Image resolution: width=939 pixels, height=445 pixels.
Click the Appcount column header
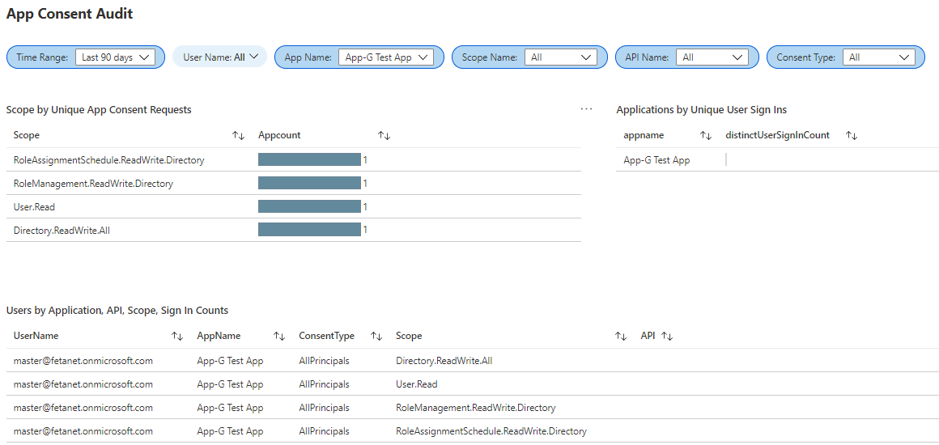279,135
